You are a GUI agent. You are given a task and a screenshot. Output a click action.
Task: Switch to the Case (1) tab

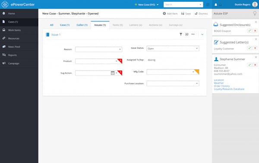tap(65, 25)
